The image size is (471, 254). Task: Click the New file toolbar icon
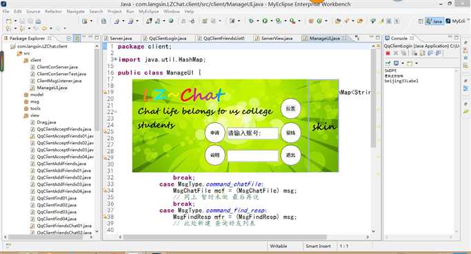pyautogui.click(x=9, y=21)
